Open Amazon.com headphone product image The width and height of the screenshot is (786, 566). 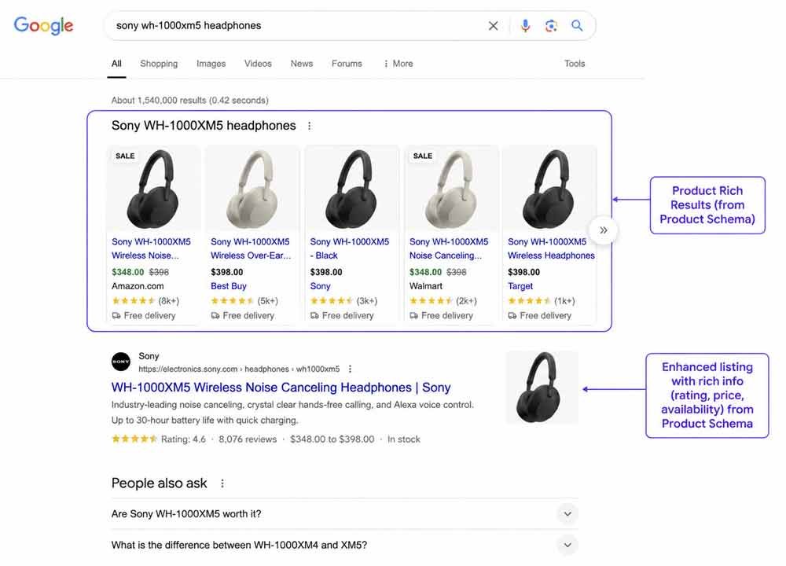153,189
